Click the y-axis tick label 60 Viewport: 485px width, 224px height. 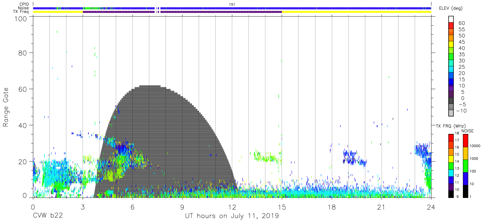coord(22,89)
